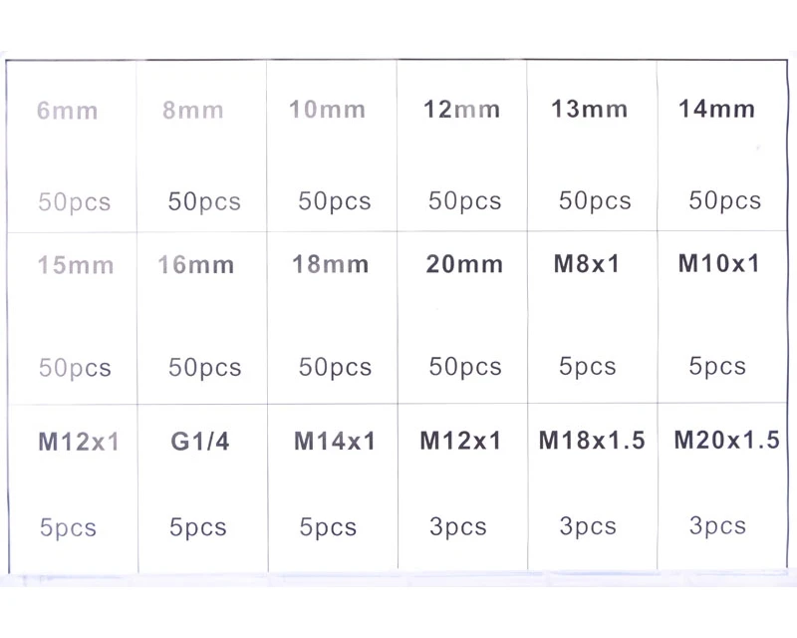Click the M8x1 thread label
Image resolution: width=797 pixels, height=638 pixels.
(587, 264)
